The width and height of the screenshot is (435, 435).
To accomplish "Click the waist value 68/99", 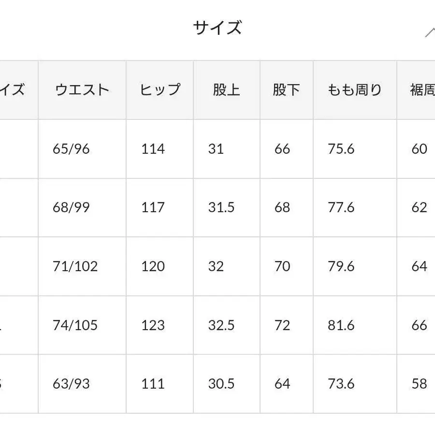I will [72, 208].
